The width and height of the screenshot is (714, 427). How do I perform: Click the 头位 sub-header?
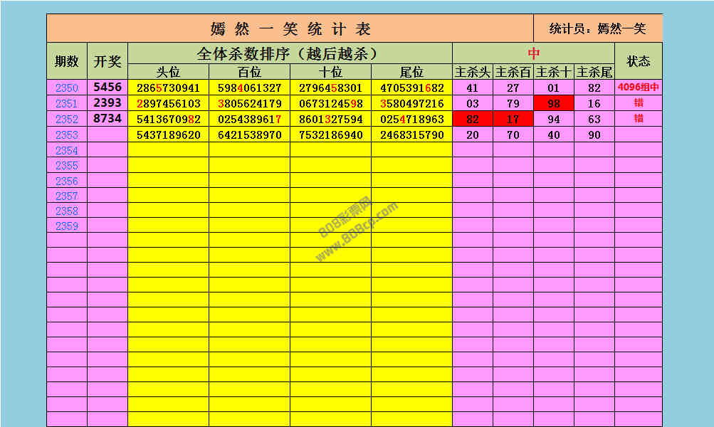click(168, 72)
